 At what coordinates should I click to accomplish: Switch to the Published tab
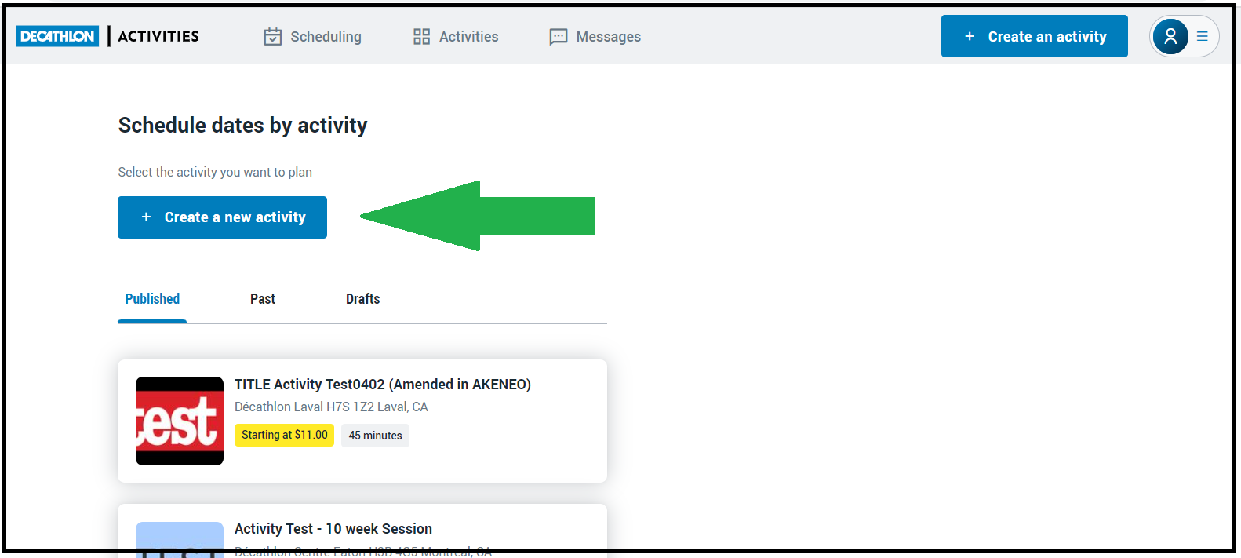coord(152,299)
